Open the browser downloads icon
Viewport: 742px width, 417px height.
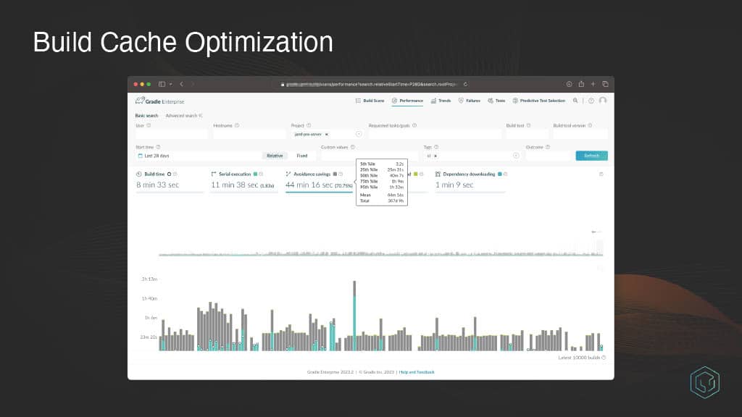[x=569, y=84]
